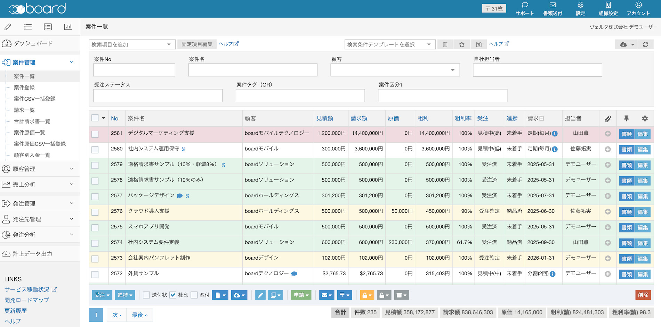Click the comment bubble next to boardテクノロジー
Screen dimensions: 661x327
294,274
